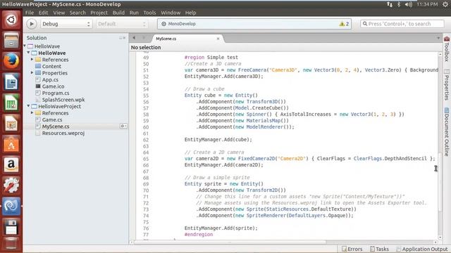Viewport: 451px width, 253px height.
Task: Click the floppy disk launcher icon
Action: point(11,226)
